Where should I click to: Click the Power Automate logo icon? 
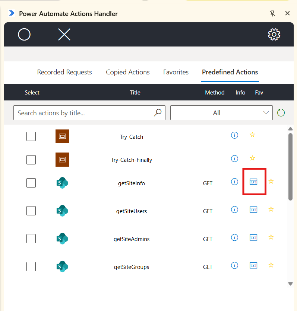click(12, 13)
